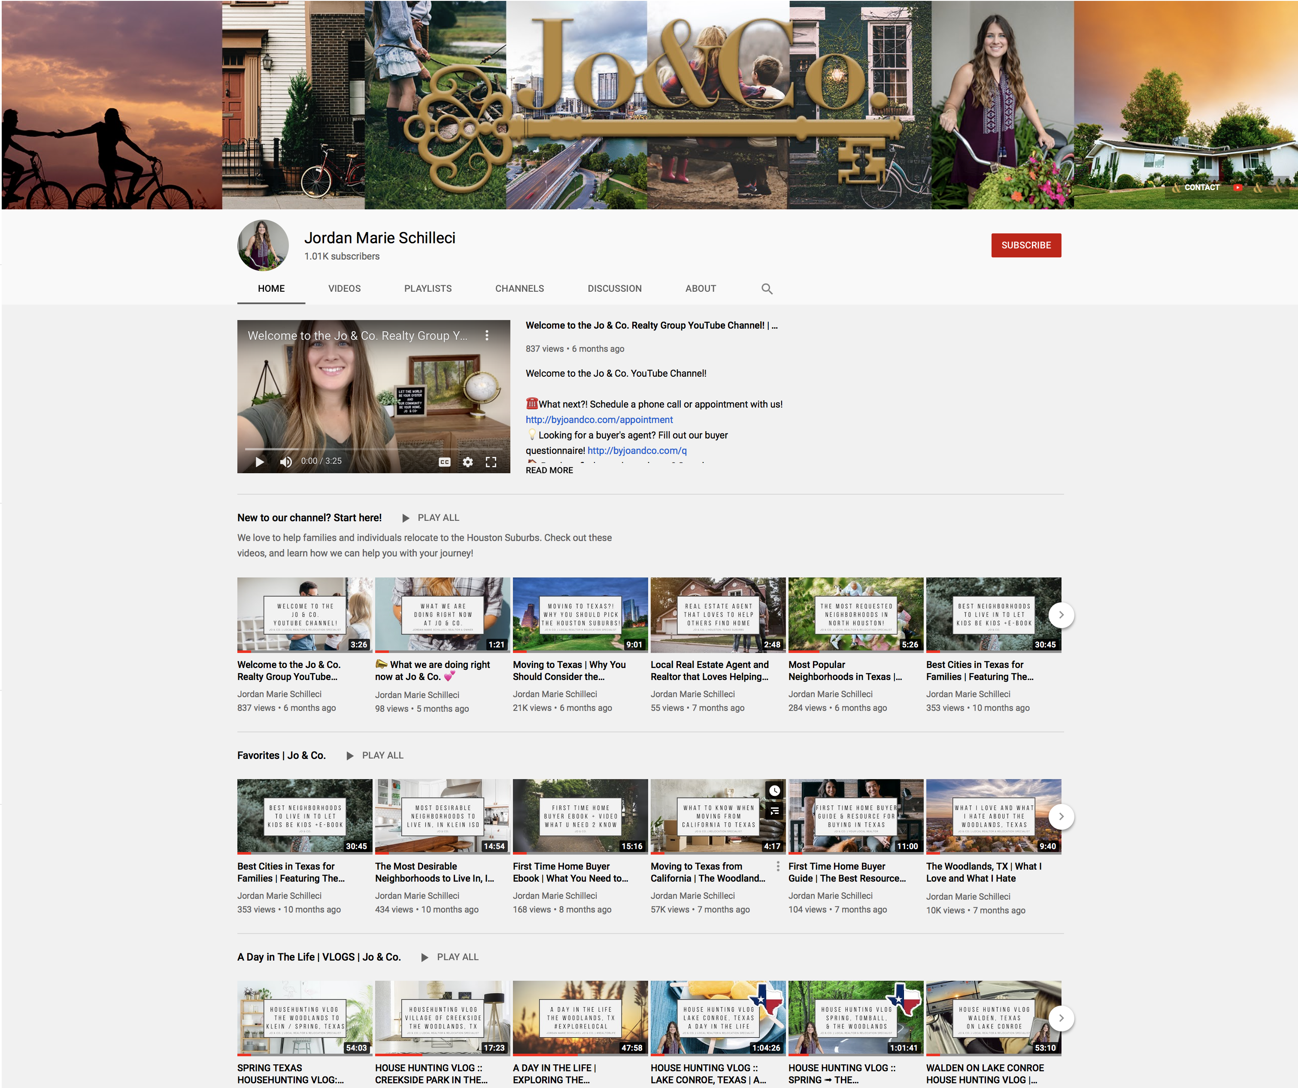Click '1.01K subscribers' text
This screenshot has width=1298, height=1088.
[342, 257]
